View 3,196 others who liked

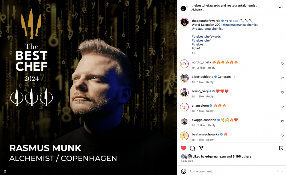[x=242, y=156]
